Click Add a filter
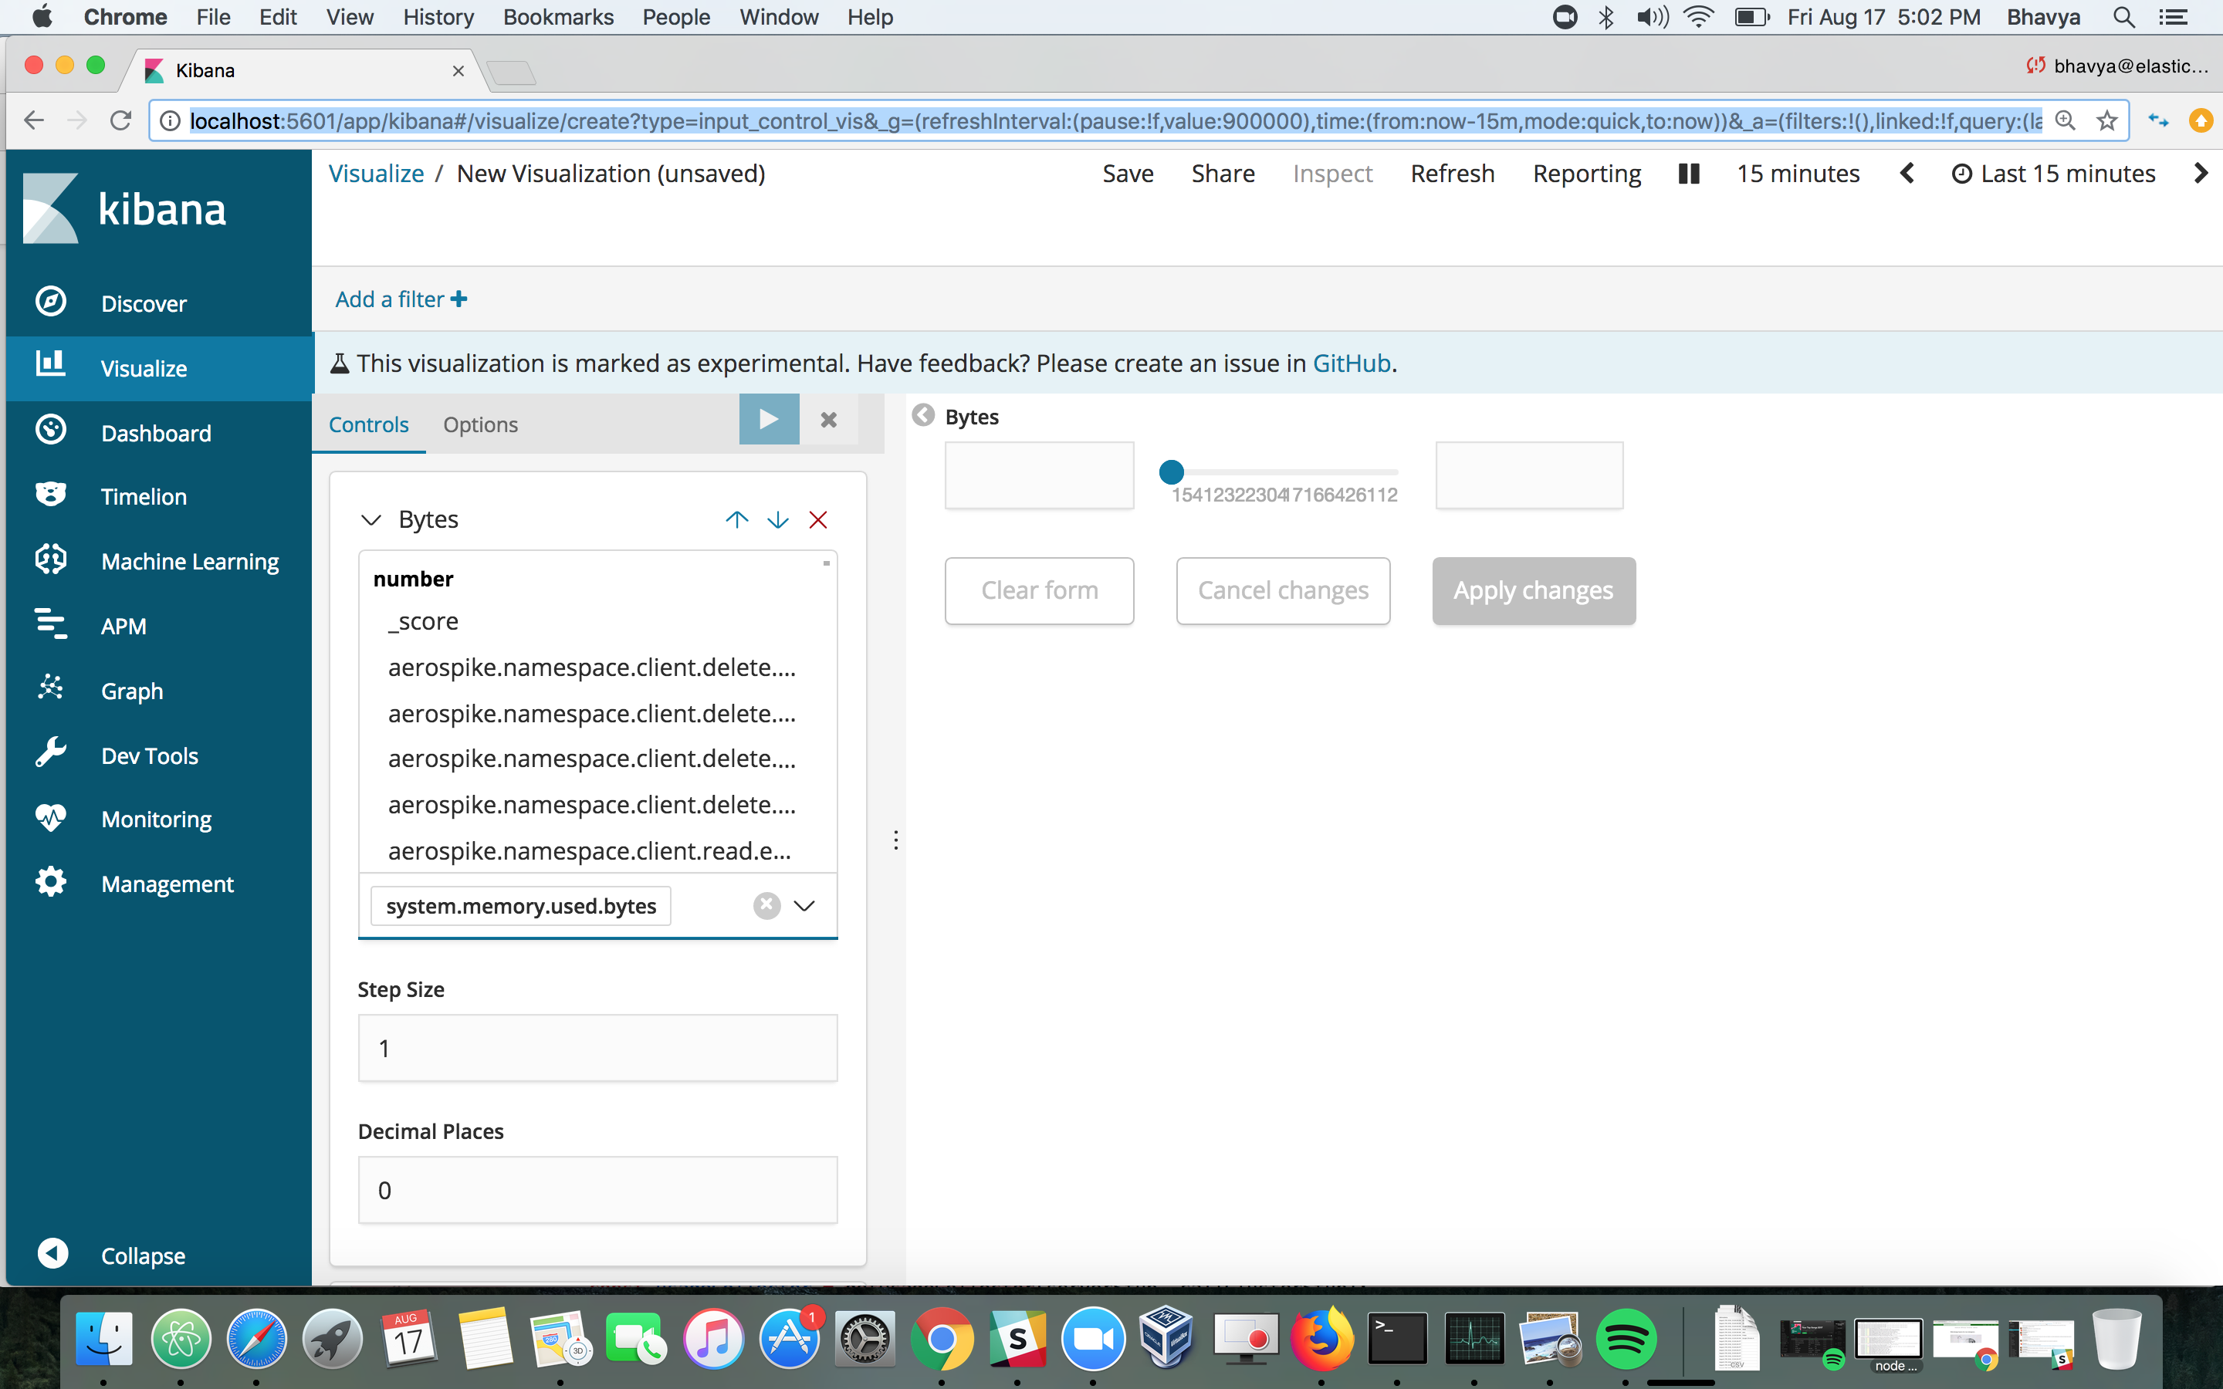 tap(401, 299)
